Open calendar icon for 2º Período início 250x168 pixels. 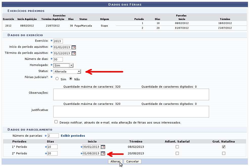click(103, 153)
